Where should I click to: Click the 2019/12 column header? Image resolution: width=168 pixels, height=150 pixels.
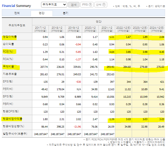pyautogui.click(x=74, y=29)
